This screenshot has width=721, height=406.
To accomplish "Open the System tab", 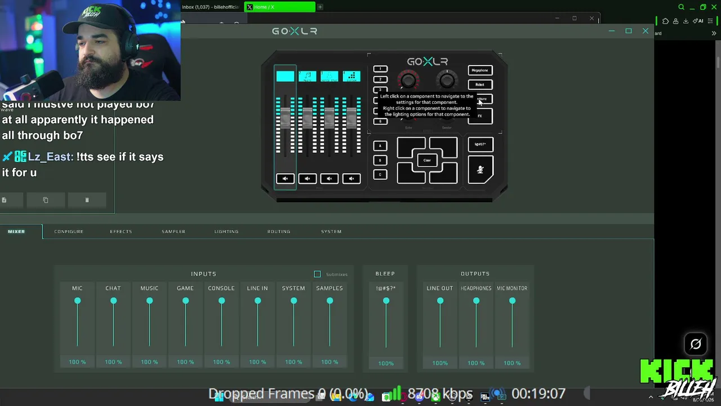I will [331, 231].
